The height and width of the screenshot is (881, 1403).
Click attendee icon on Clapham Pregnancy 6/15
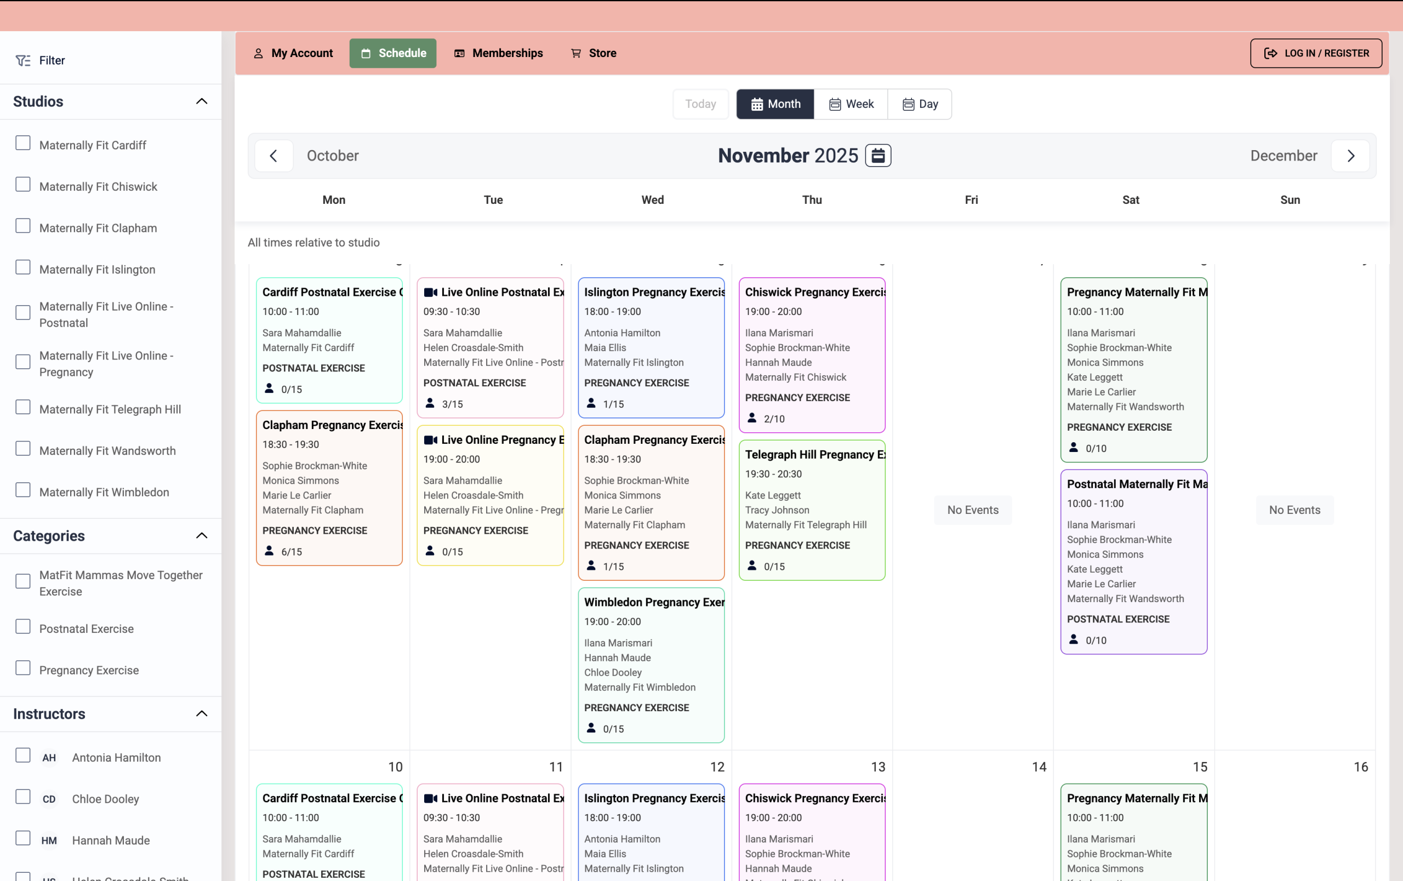[269, 551]
